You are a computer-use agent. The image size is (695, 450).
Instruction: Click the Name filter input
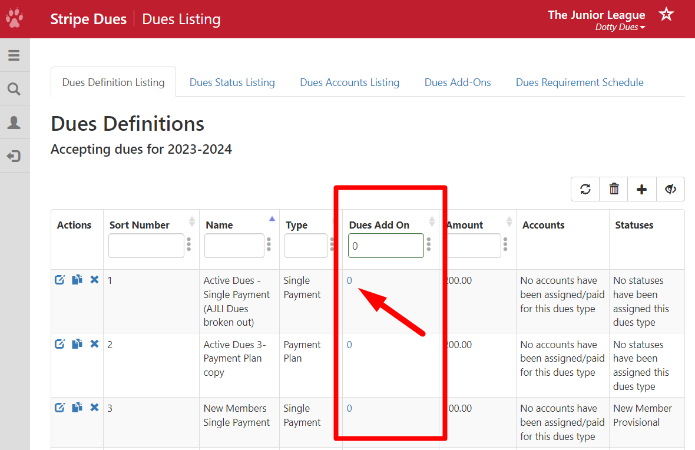[x=234, y=246]
